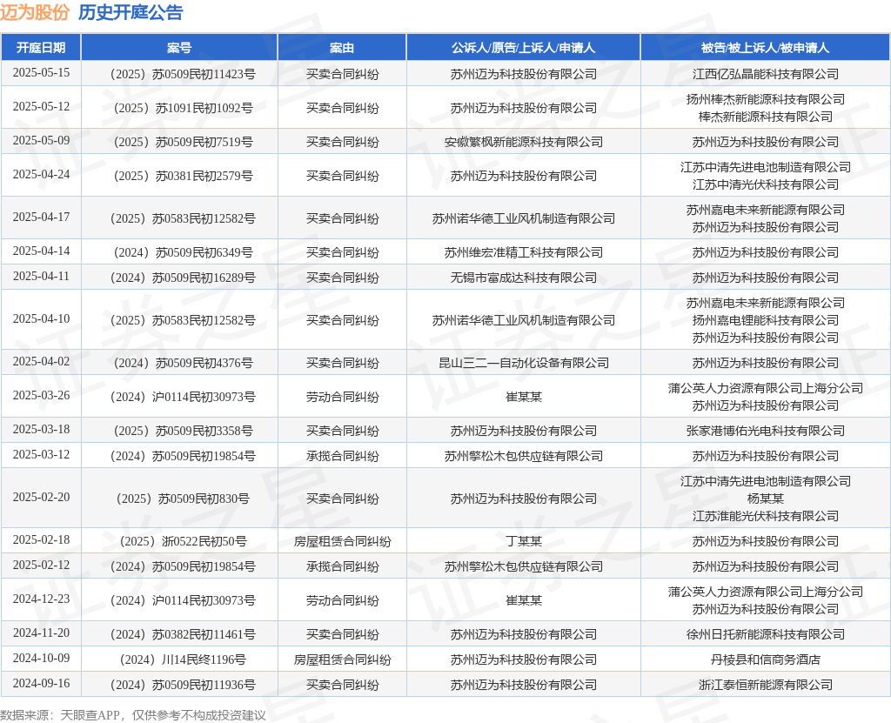Click 房屋租赁合同纠纷 in the 2025-02-18 row
Viewport: 891px width, 723px height.
(342, 542)
